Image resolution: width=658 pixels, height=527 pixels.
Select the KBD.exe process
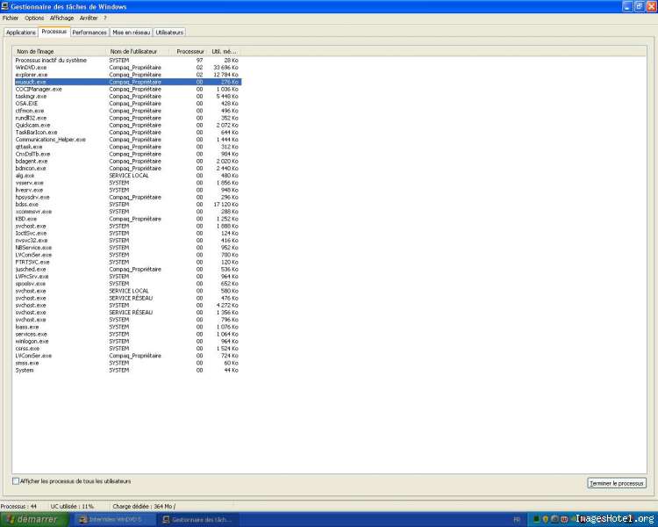coord(127,219)
